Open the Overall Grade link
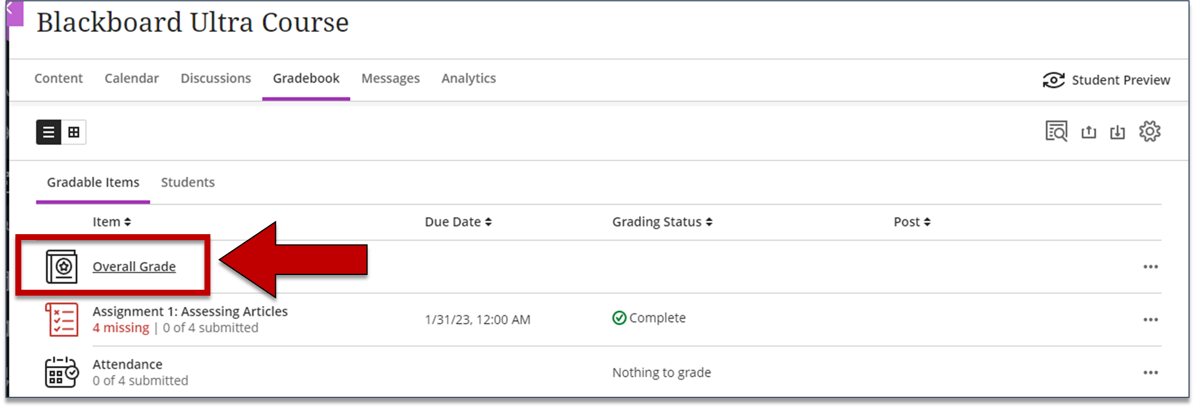 (134, 266)
